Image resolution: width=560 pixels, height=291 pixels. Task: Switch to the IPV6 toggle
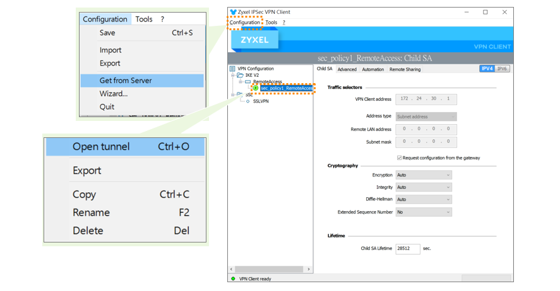pos(502,69)
